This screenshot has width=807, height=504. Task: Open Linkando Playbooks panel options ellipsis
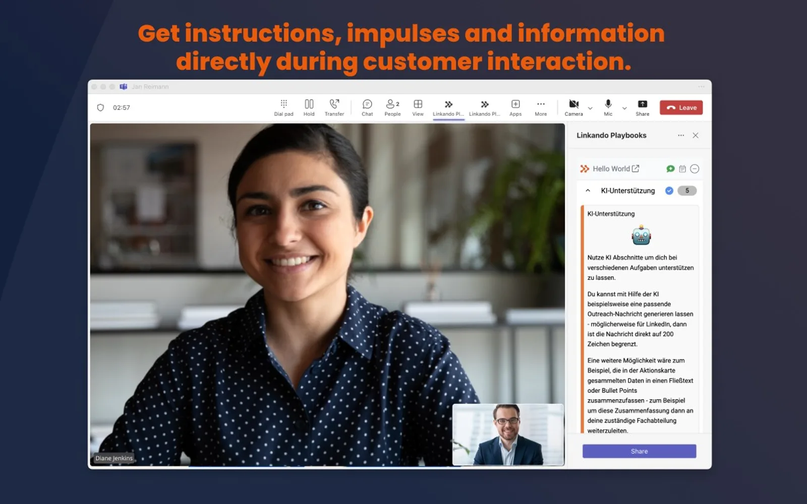coord(681,135)
